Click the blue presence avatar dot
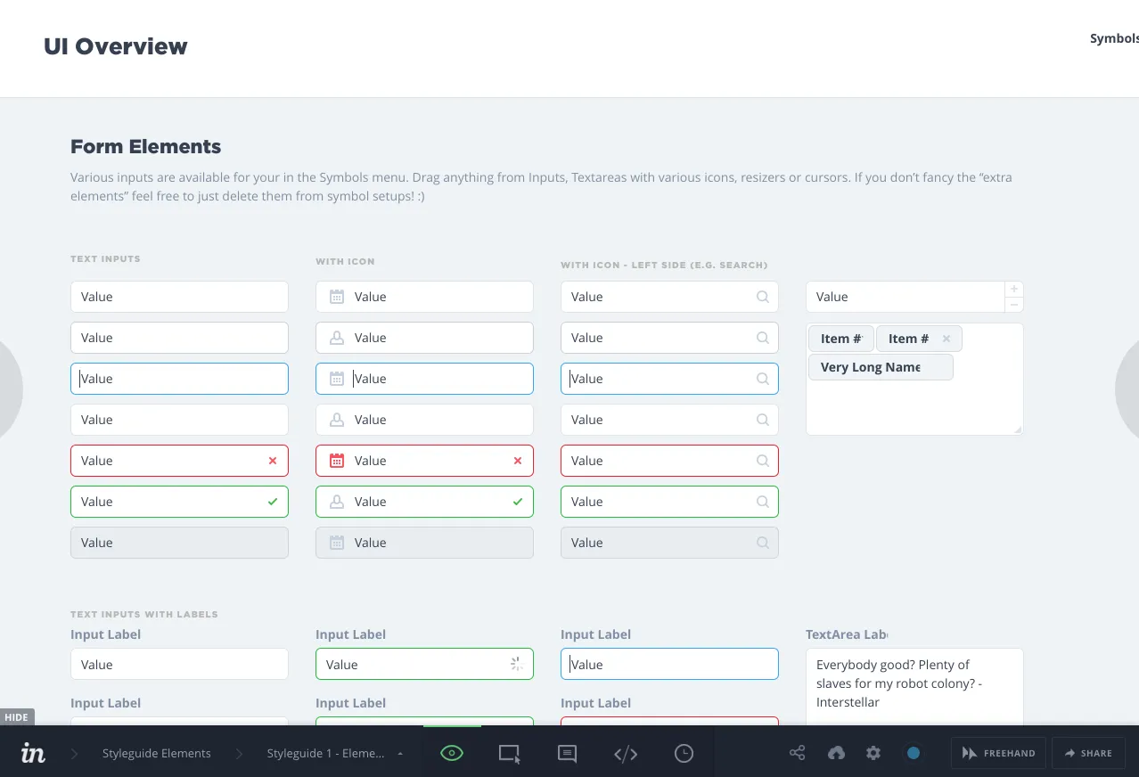This screenshot has width=1139, height=777. (913, 753)
